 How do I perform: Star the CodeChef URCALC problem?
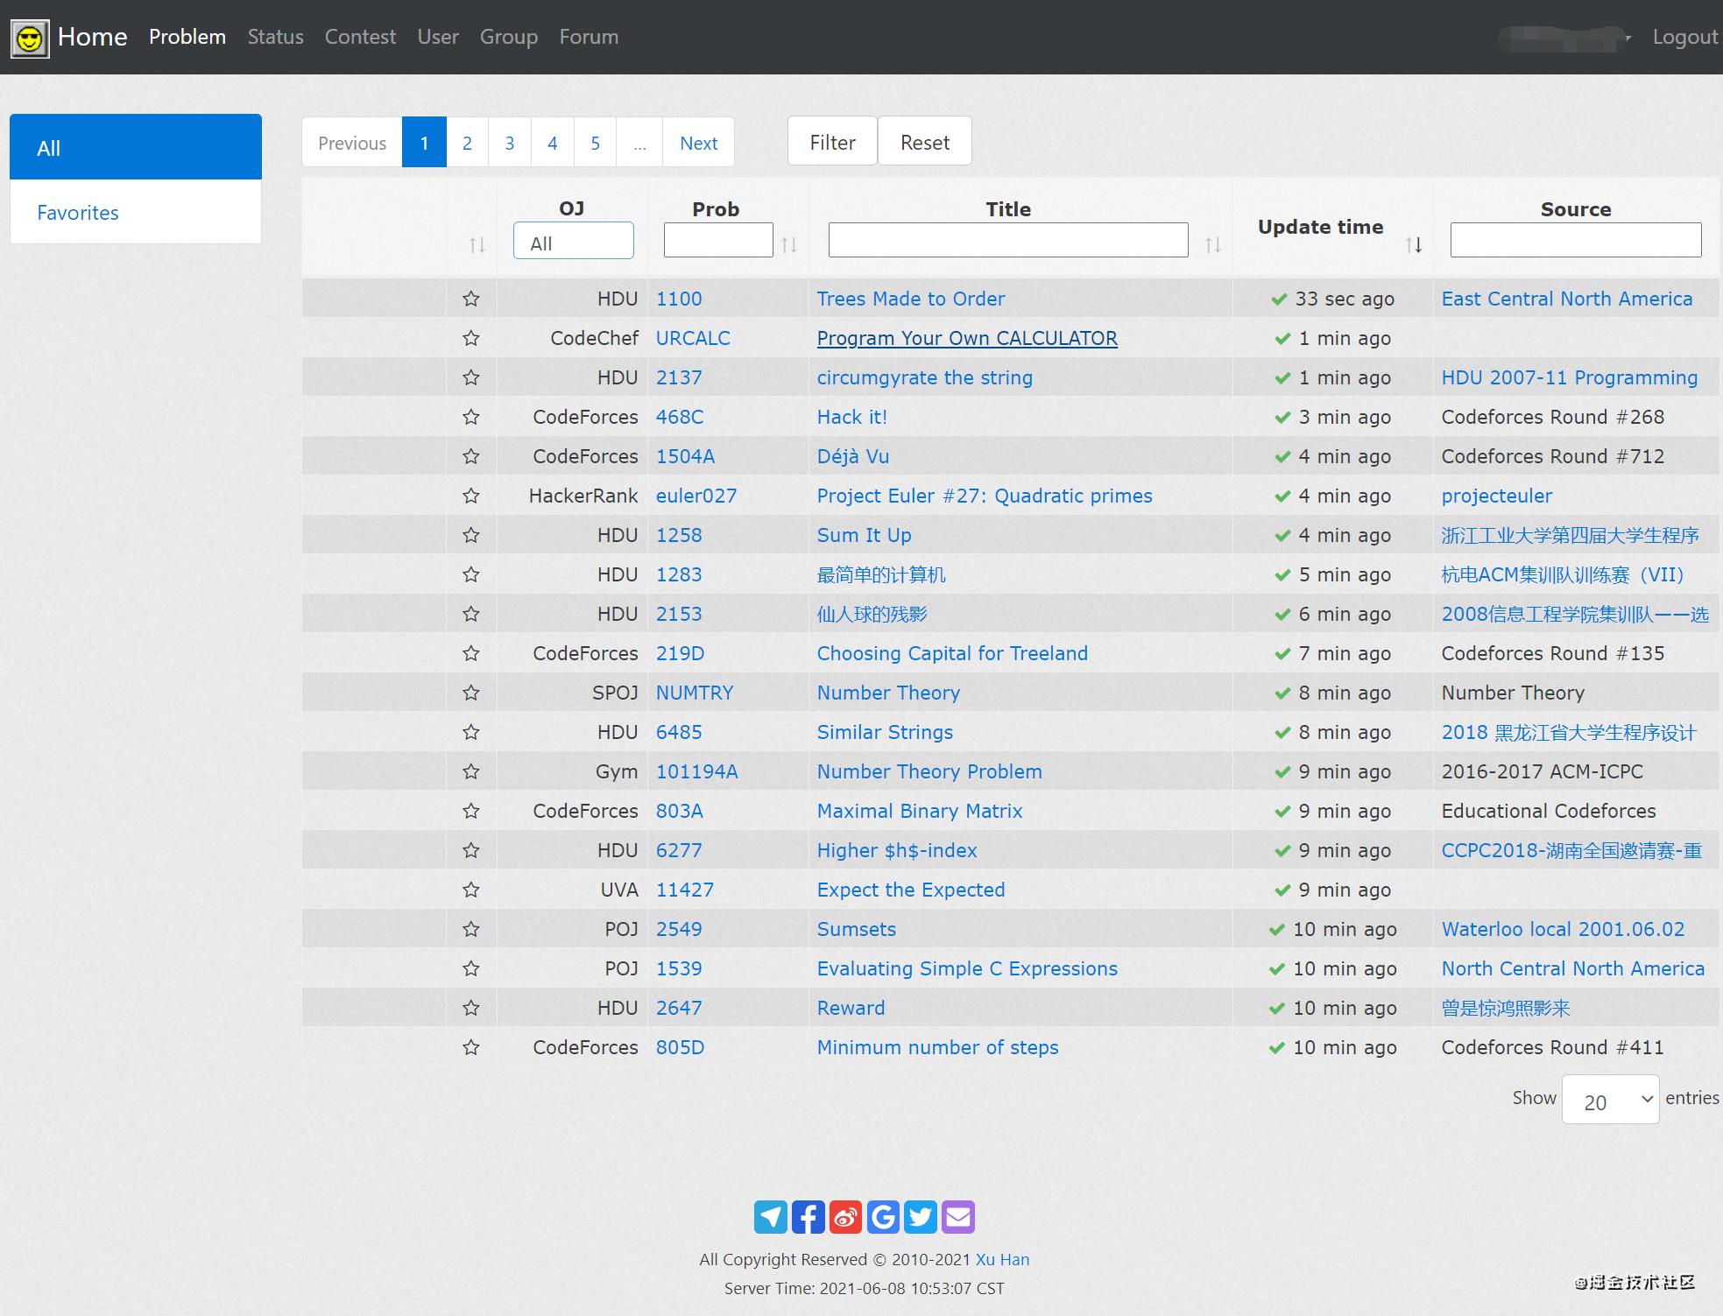[471, 338]
